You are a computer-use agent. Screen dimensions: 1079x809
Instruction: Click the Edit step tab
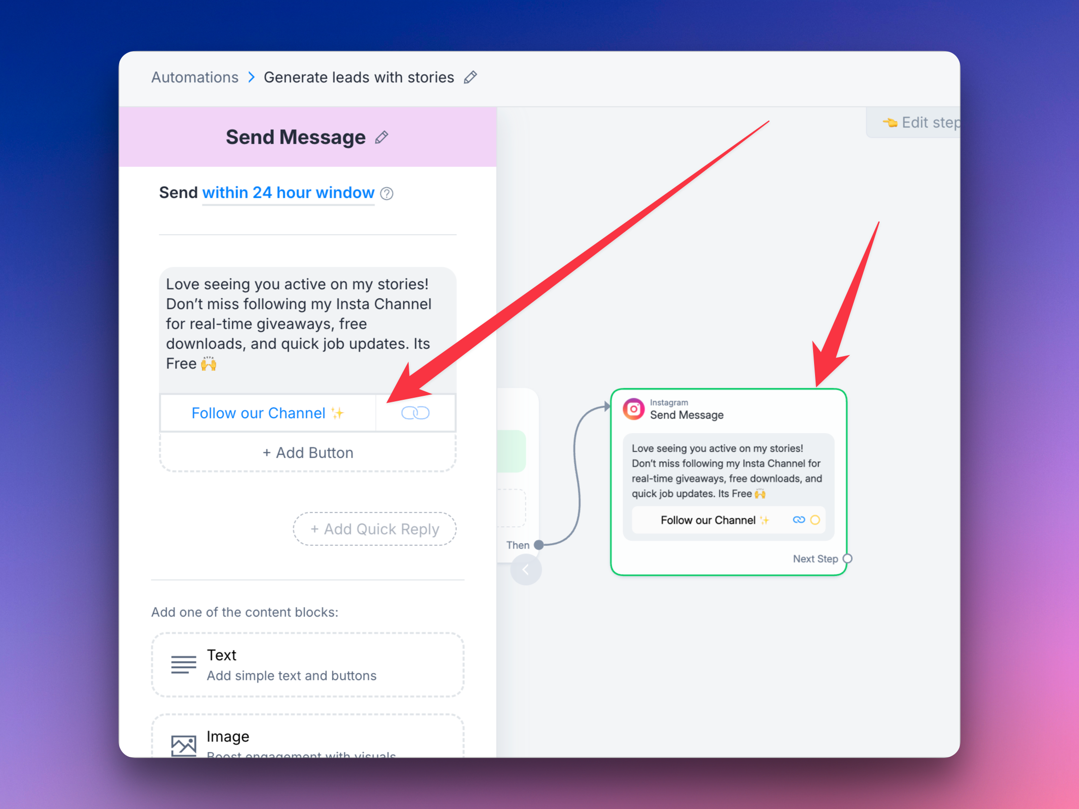[x=913, y=123]
